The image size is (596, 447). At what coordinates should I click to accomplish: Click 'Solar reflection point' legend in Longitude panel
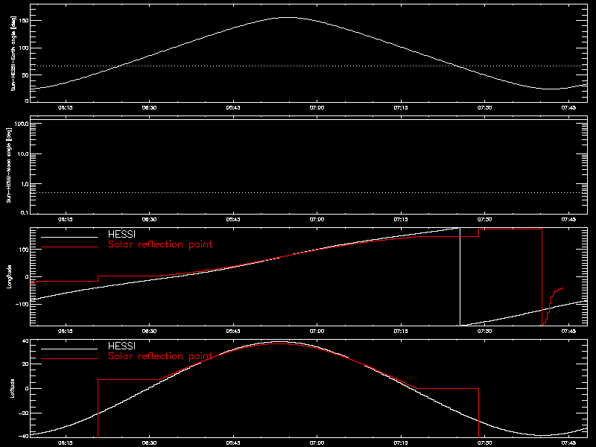[160, 244]
